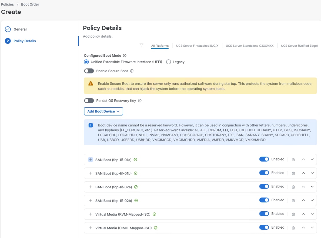Switch to All Platforms tab

[x=160, y=46]
